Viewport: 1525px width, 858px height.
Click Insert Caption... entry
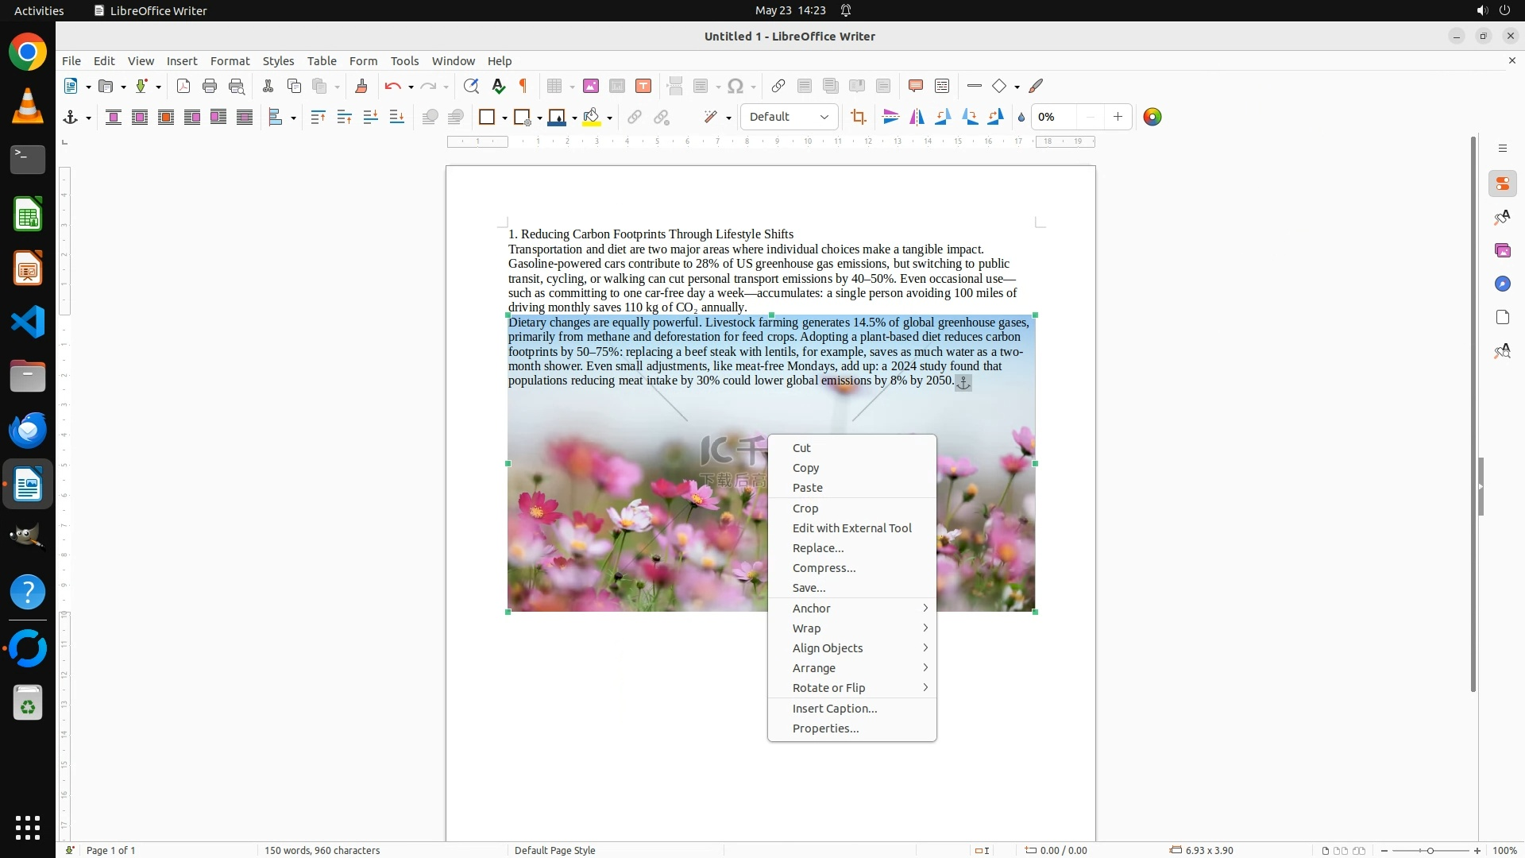[x=834, y=709]
